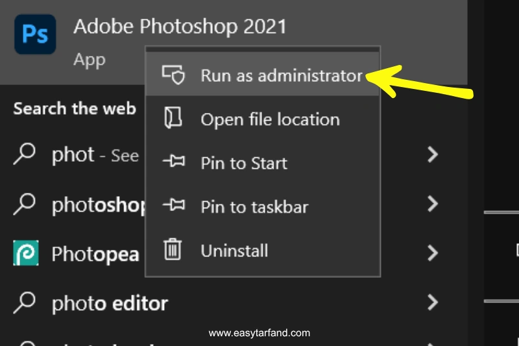Click the magnifier icon beside the 'photoshop' suggestion

tap(25, 204)
